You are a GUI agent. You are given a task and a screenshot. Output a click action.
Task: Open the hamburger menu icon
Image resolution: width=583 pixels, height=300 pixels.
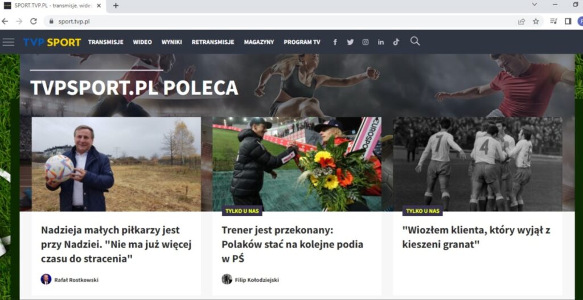[8, 42]
